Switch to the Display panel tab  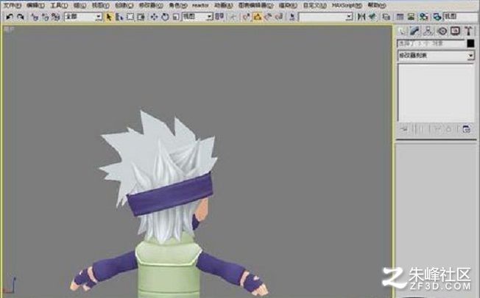click(456, 31)
